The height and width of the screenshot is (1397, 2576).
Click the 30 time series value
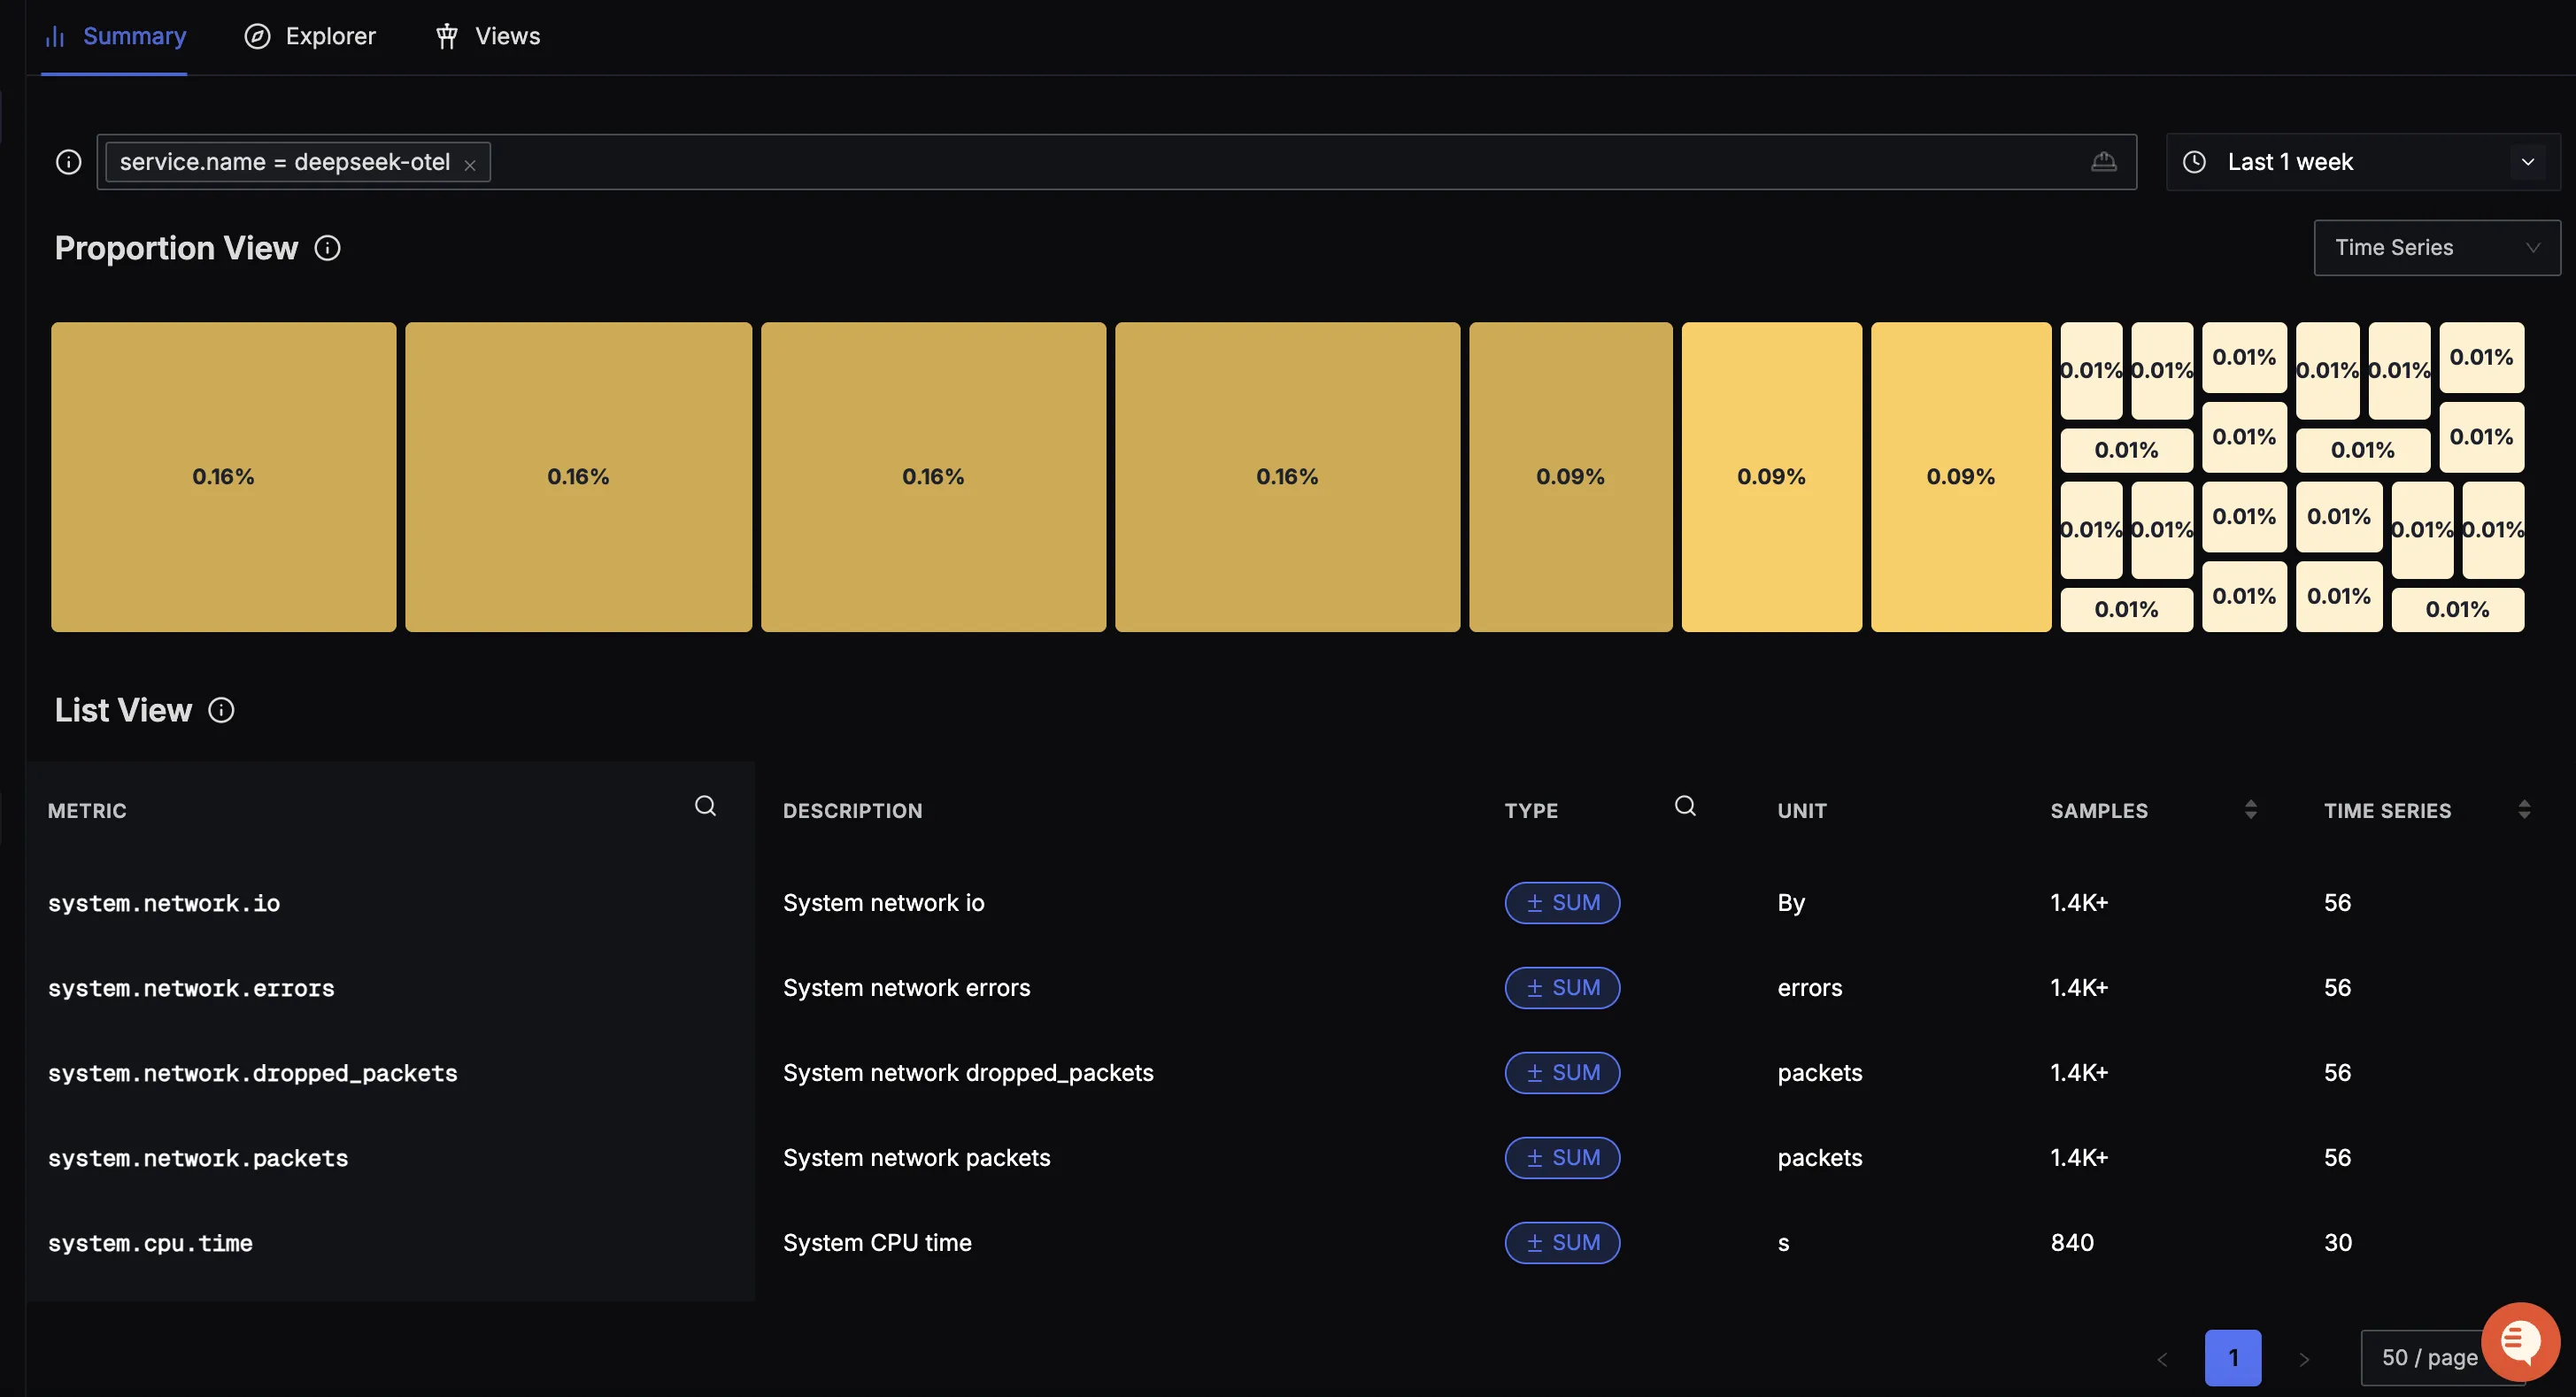pos(2338,1243)
